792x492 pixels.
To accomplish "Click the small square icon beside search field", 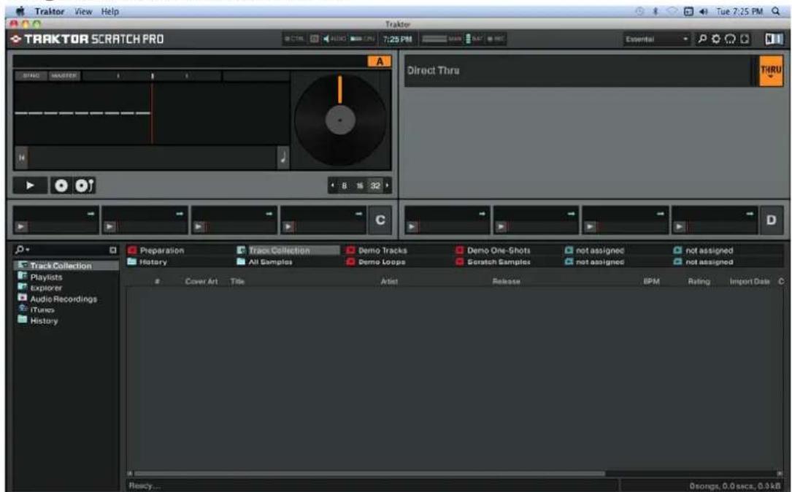I will [113, 250].
